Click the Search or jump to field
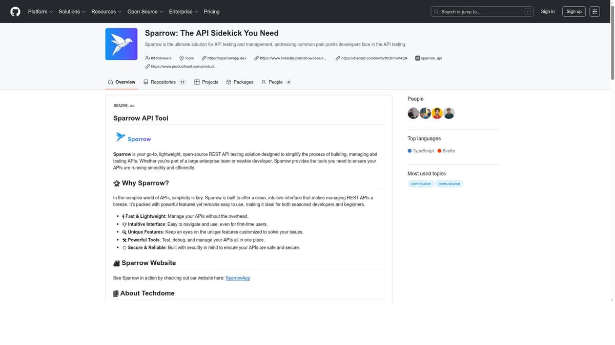 click(482, 11)
